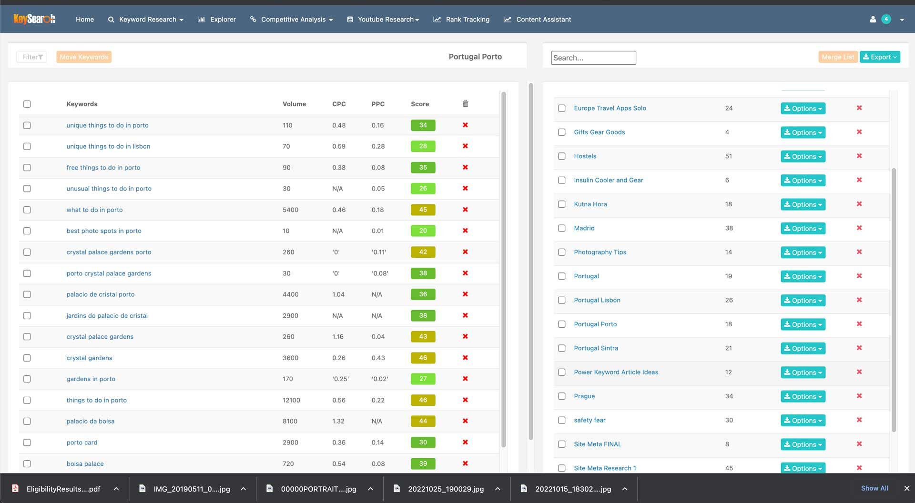The height and width of the screenshot is (503, 915).
Task: Open Rank Tracking
Action: click(x=461, y=20)
